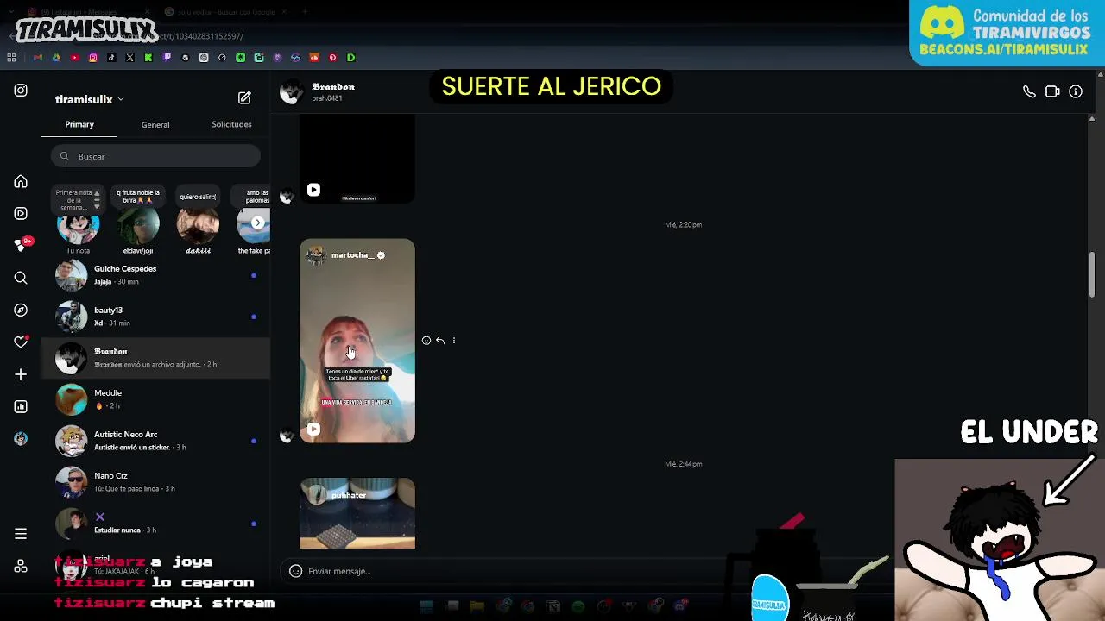Open profile avatar icon in left sidebar
Viewport: 1105px width, 621px height.
(x=21, y=438)
